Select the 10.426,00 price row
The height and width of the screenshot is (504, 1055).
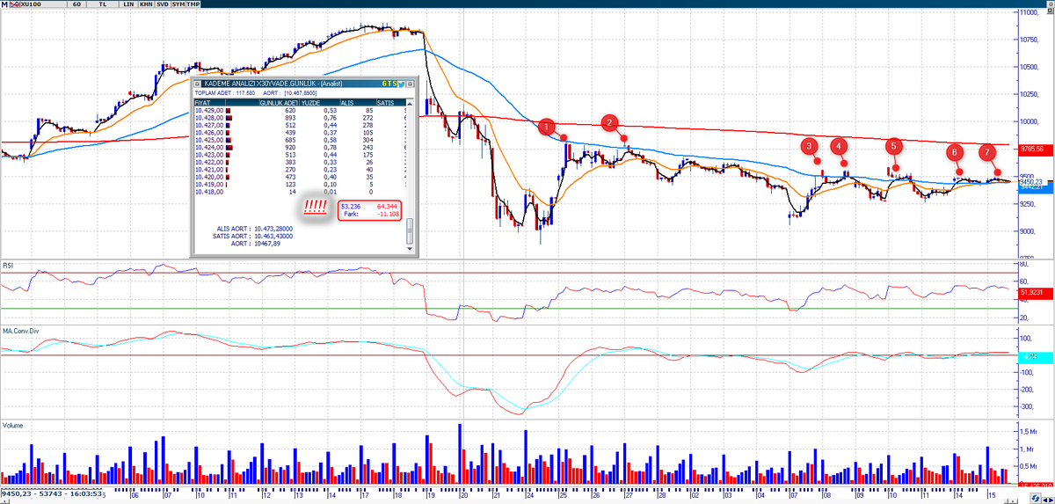pyautogui.click(x=300, y=133)
